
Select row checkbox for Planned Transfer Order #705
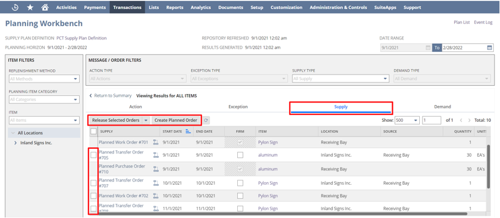93,155
